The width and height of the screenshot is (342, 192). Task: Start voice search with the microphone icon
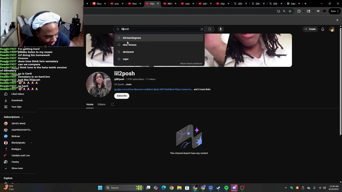220,29
